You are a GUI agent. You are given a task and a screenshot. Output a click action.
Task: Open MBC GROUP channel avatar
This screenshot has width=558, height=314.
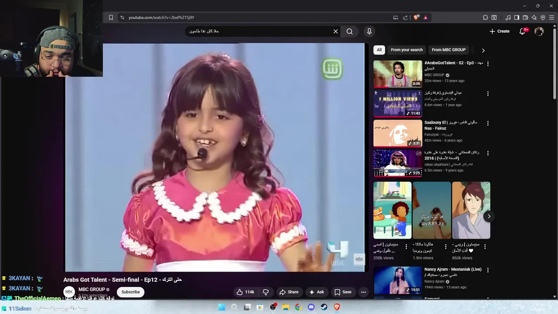[69, 292]
